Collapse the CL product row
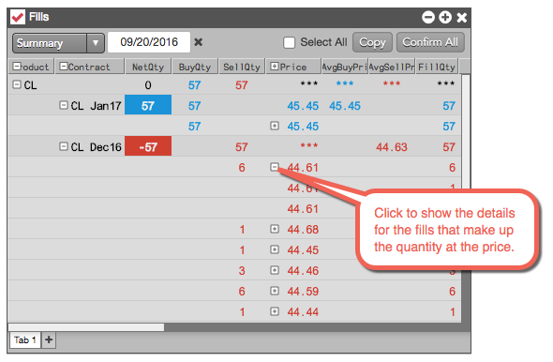The width and height of the screenshot is (553, 362). (17, 84)
